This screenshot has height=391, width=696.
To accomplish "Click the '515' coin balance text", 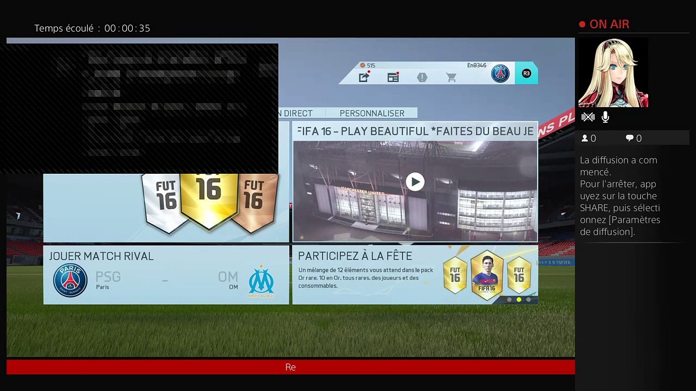I will (x=371, y=66).
